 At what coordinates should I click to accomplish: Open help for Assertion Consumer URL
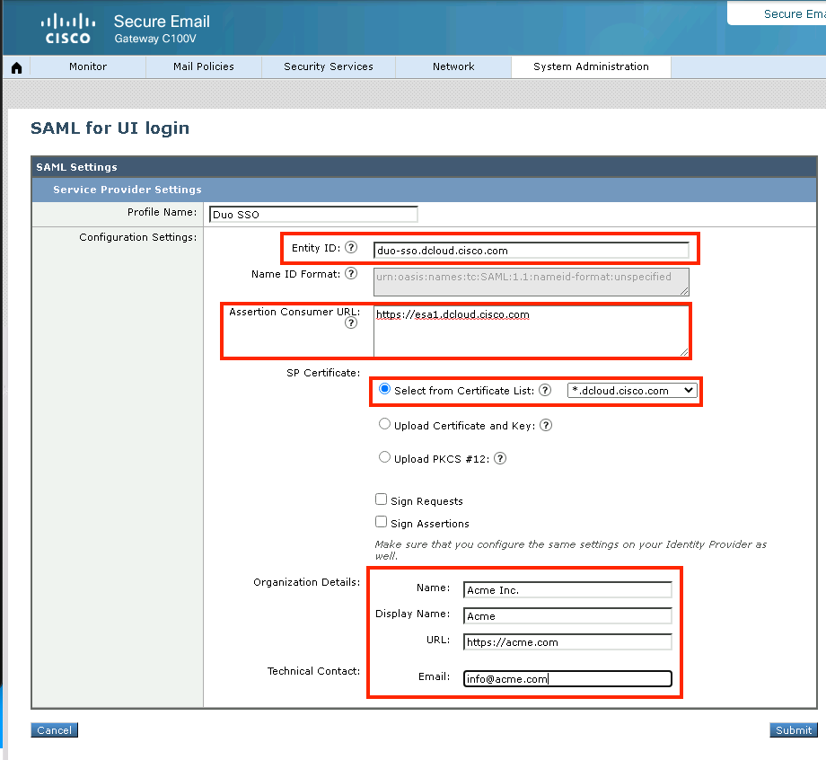pos(350,323)
